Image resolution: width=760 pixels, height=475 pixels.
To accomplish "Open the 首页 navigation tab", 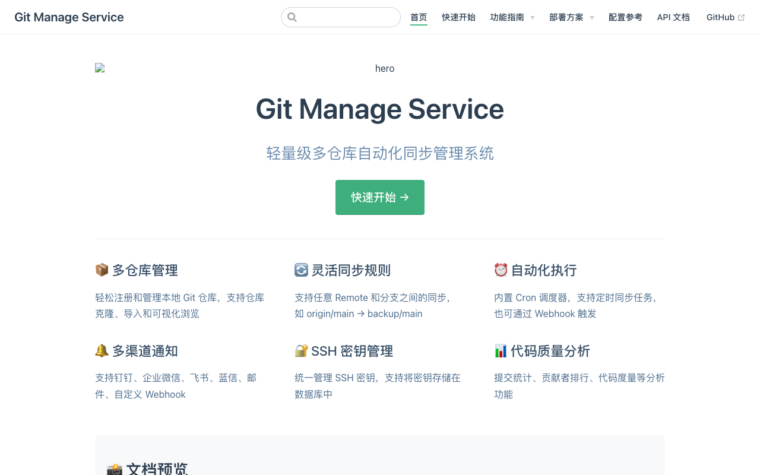I will (x=419, y=17).
